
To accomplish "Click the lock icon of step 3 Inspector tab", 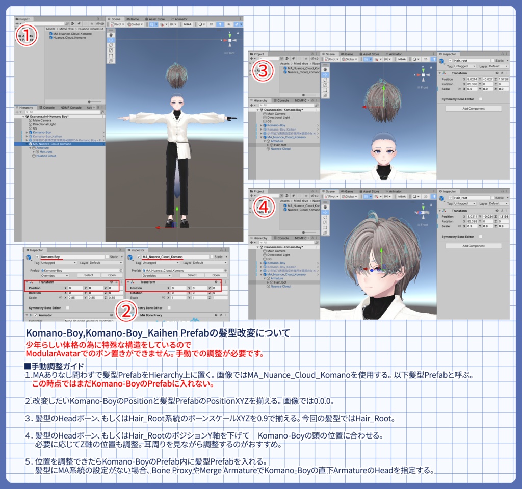I will 502,54.
